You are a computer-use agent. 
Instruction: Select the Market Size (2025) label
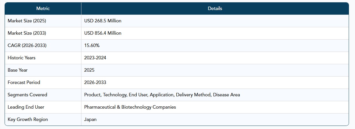pos(27,21)
